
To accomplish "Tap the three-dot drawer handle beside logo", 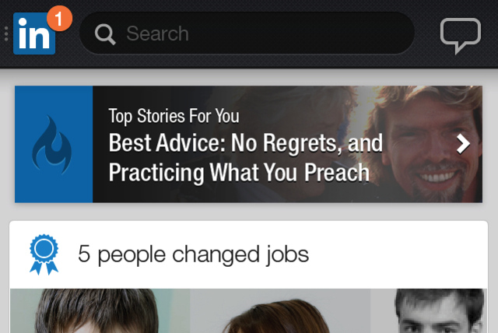I will 6,33.
